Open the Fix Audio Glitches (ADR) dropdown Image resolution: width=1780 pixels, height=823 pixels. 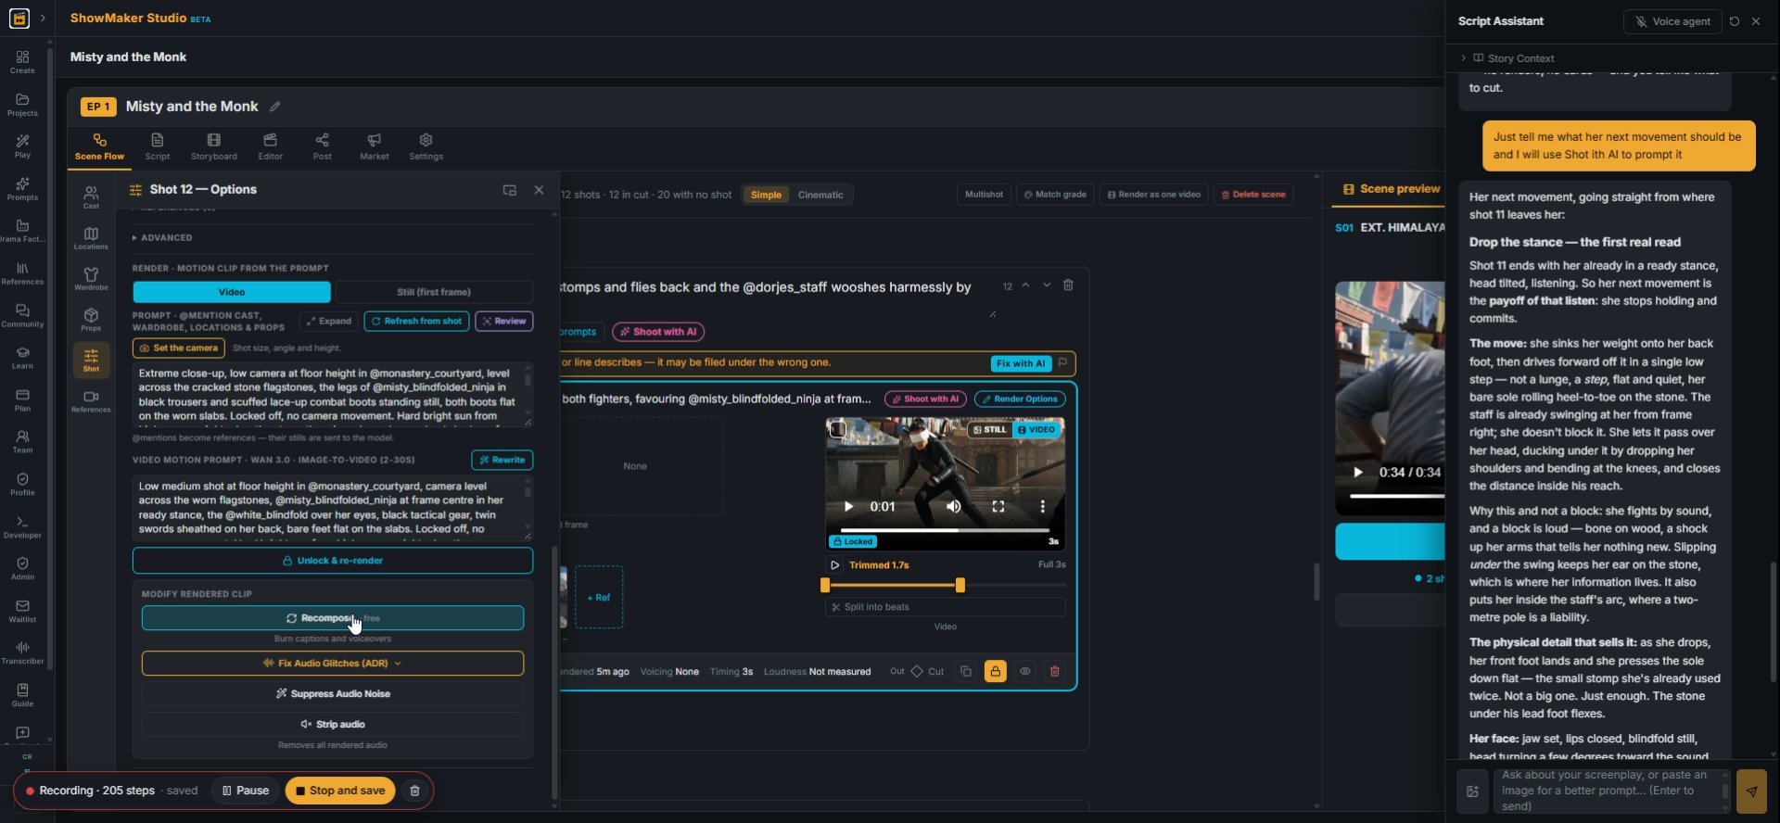(x=333, y=664)
